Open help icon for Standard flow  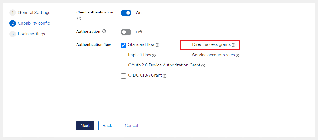[157, 45]
